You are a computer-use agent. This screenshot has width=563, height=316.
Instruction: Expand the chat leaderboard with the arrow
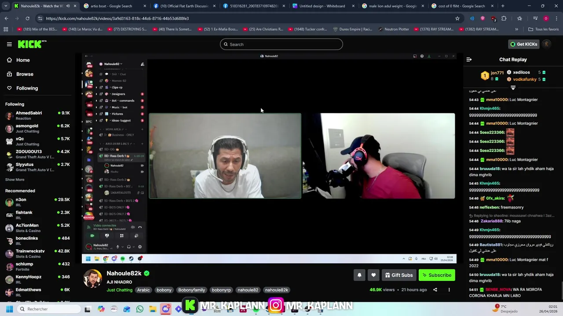(513, 88)
